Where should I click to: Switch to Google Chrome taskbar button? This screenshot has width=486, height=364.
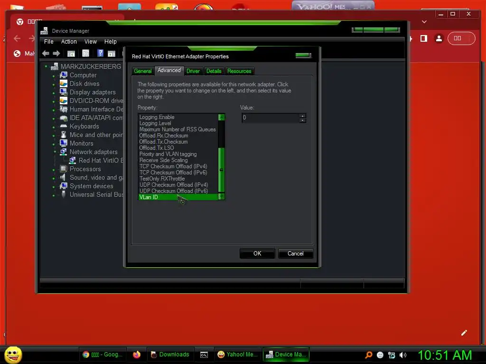point(103,355)
